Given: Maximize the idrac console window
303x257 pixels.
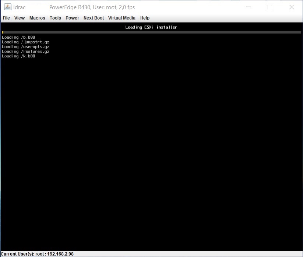Looking at the screenshot, I should (x=270, y=7).
